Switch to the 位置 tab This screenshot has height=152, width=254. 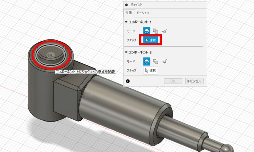coord(129,13)
